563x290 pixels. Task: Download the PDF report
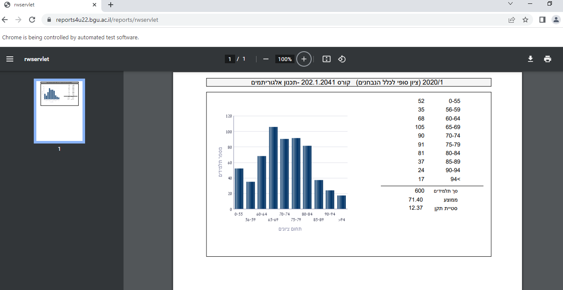pyautogui.click(x=530, y=59)
